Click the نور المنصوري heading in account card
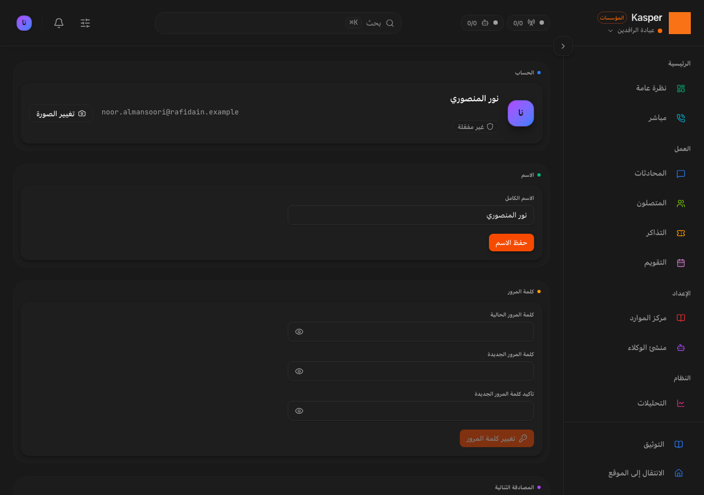Image resolution: width=704 pixels, height=495 pixels. (x=475, y=98)
